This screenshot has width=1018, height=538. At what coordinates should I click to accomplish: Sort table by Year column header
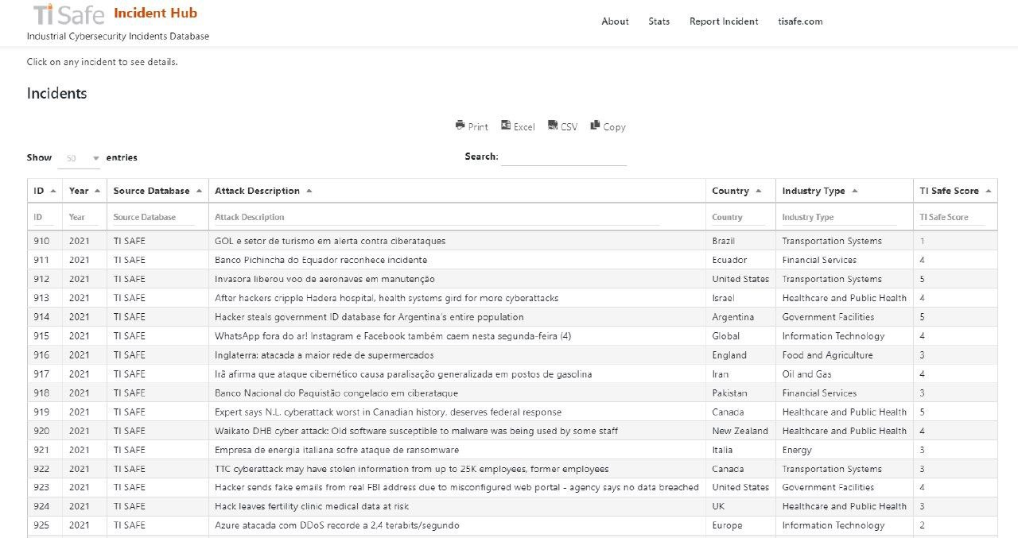[84, 191]
